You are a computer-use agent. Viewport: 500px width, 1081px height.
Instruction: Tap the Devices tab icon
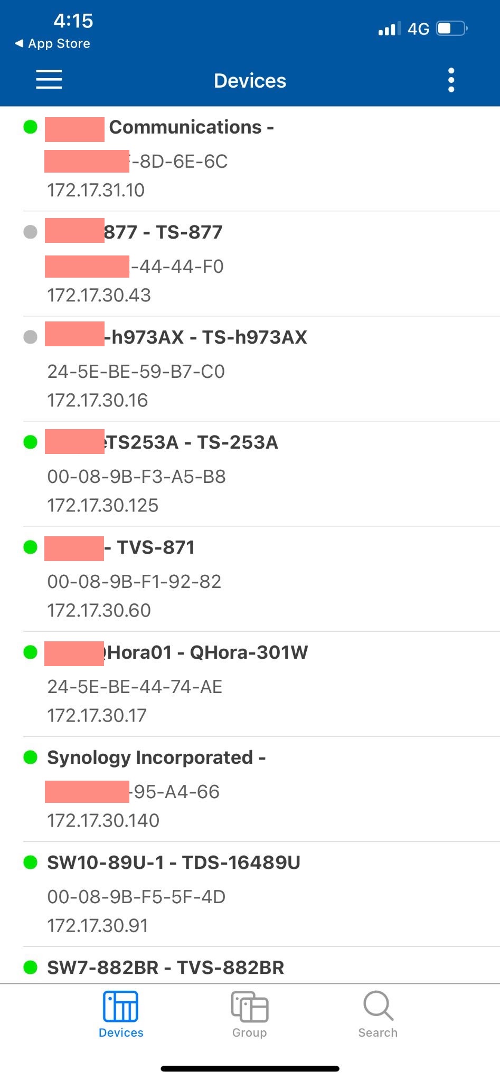point(121,1006)
